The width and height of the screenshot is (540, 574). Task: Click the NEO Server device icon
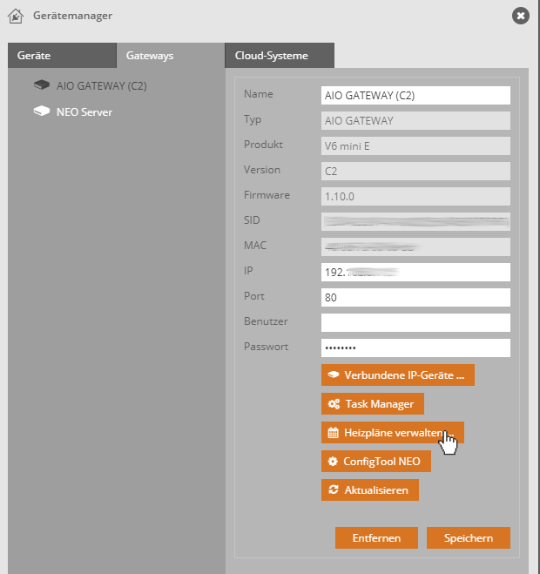click(x=41, y=112)
